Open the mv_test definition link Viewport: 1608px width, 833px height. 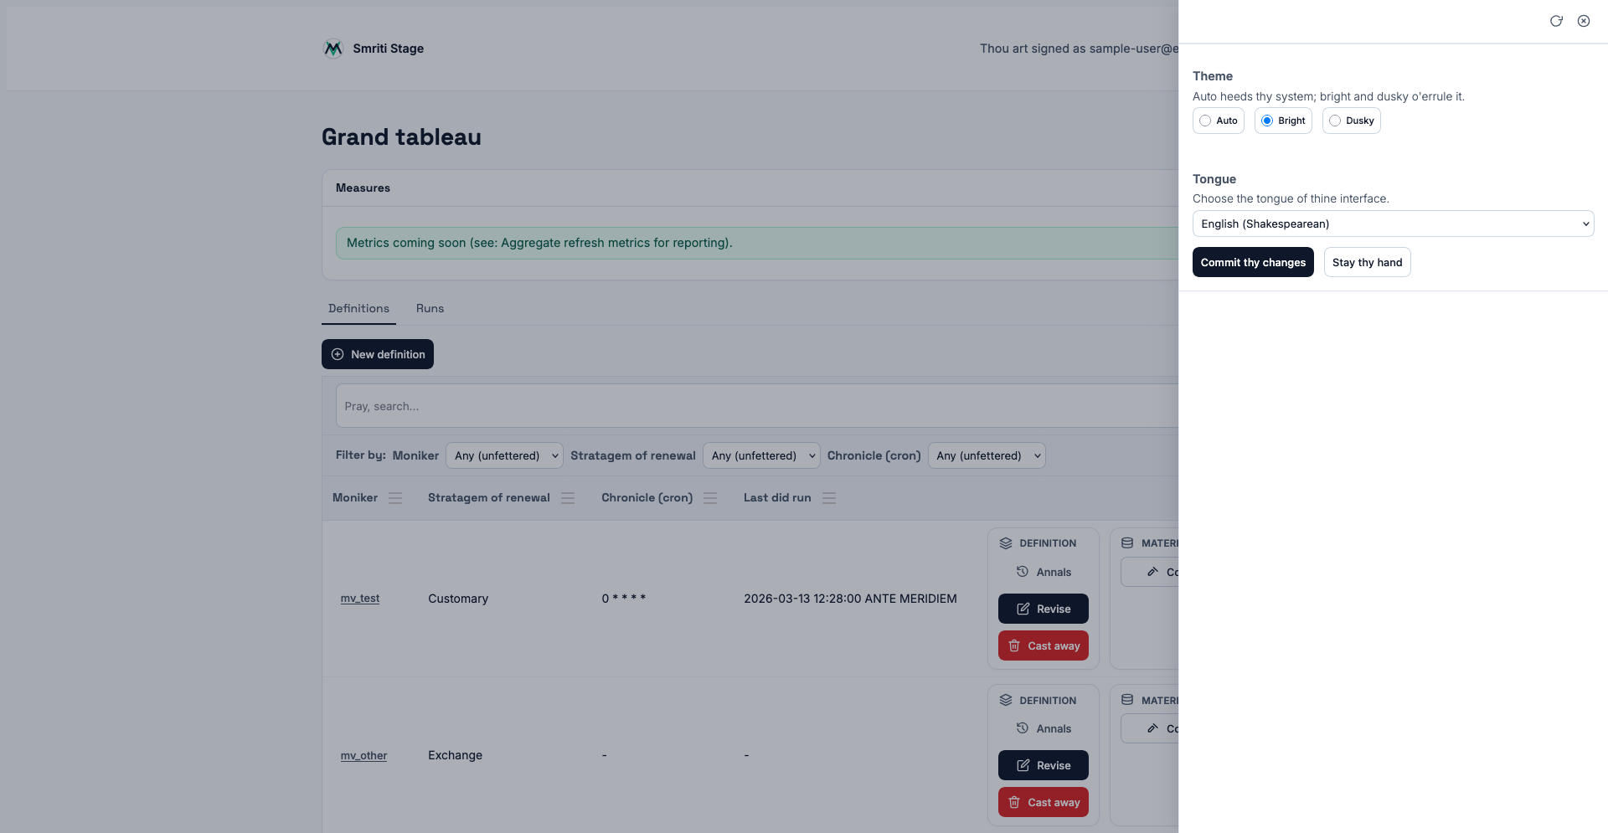[360, 599]
